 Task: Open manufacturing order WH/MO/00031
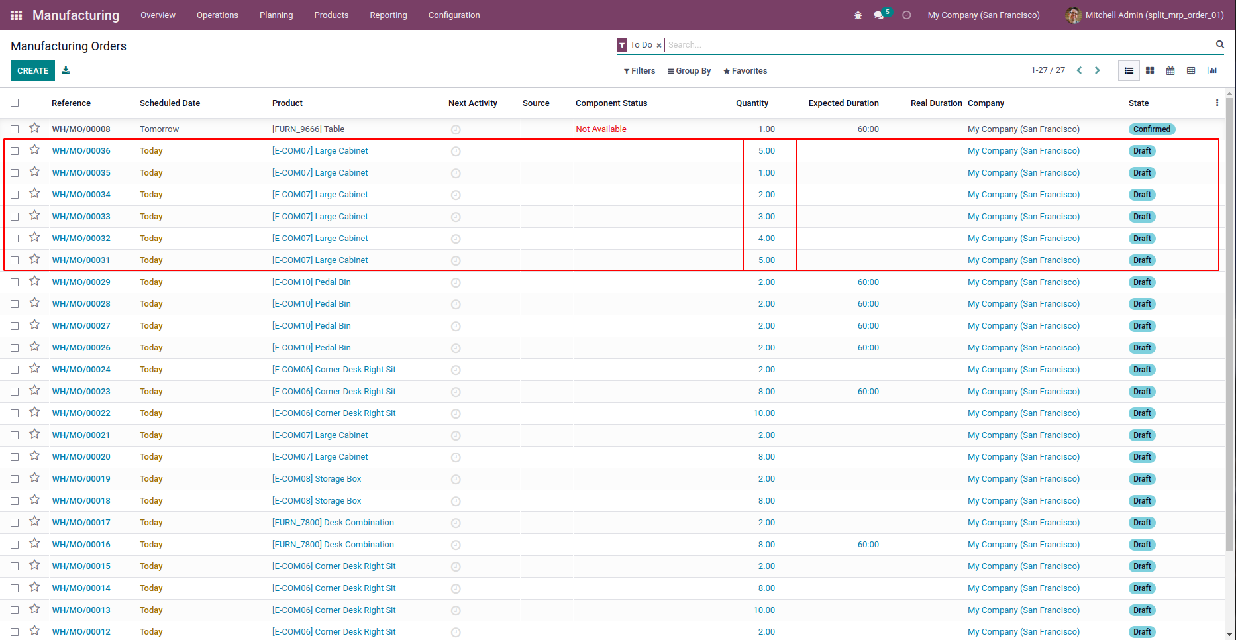tap(81, 260)
